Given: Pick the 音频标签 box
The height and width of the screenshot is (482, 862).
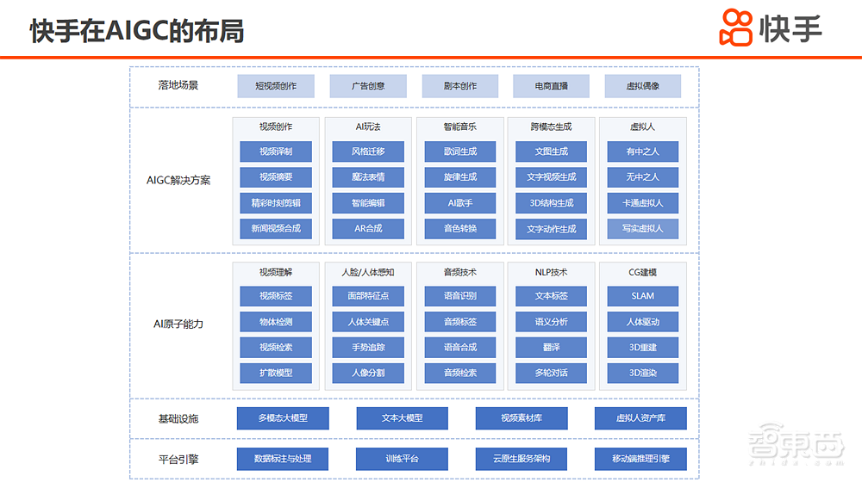Looking at the screenshot, I should point(460,322).
